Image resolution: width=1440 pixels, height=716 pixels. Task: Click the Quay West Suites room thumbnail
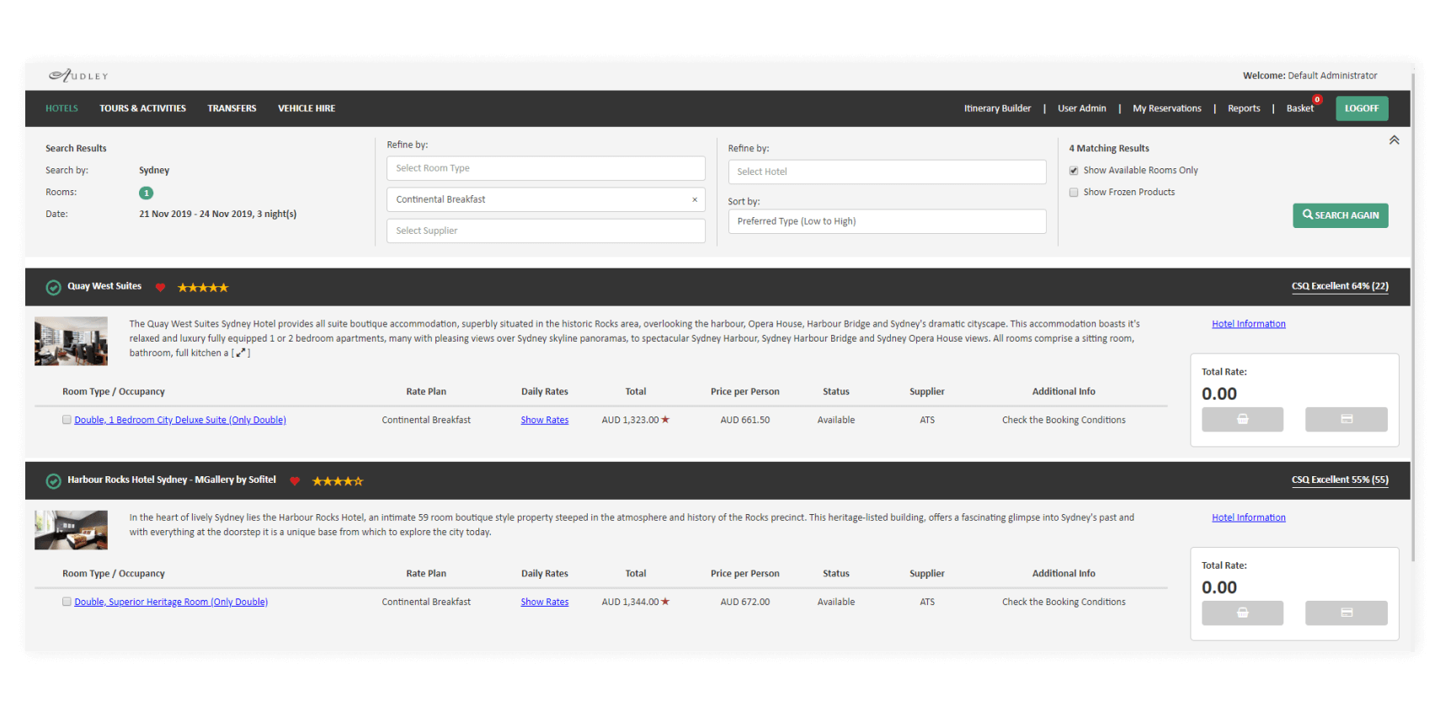pos(71,341)
